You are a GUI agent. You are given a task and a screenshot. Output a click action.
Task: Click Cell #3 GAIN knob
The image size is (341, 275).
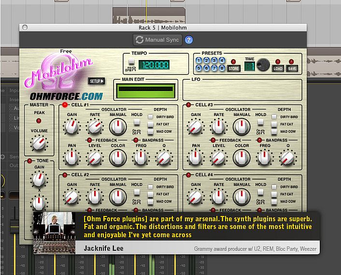pos(196,127)
